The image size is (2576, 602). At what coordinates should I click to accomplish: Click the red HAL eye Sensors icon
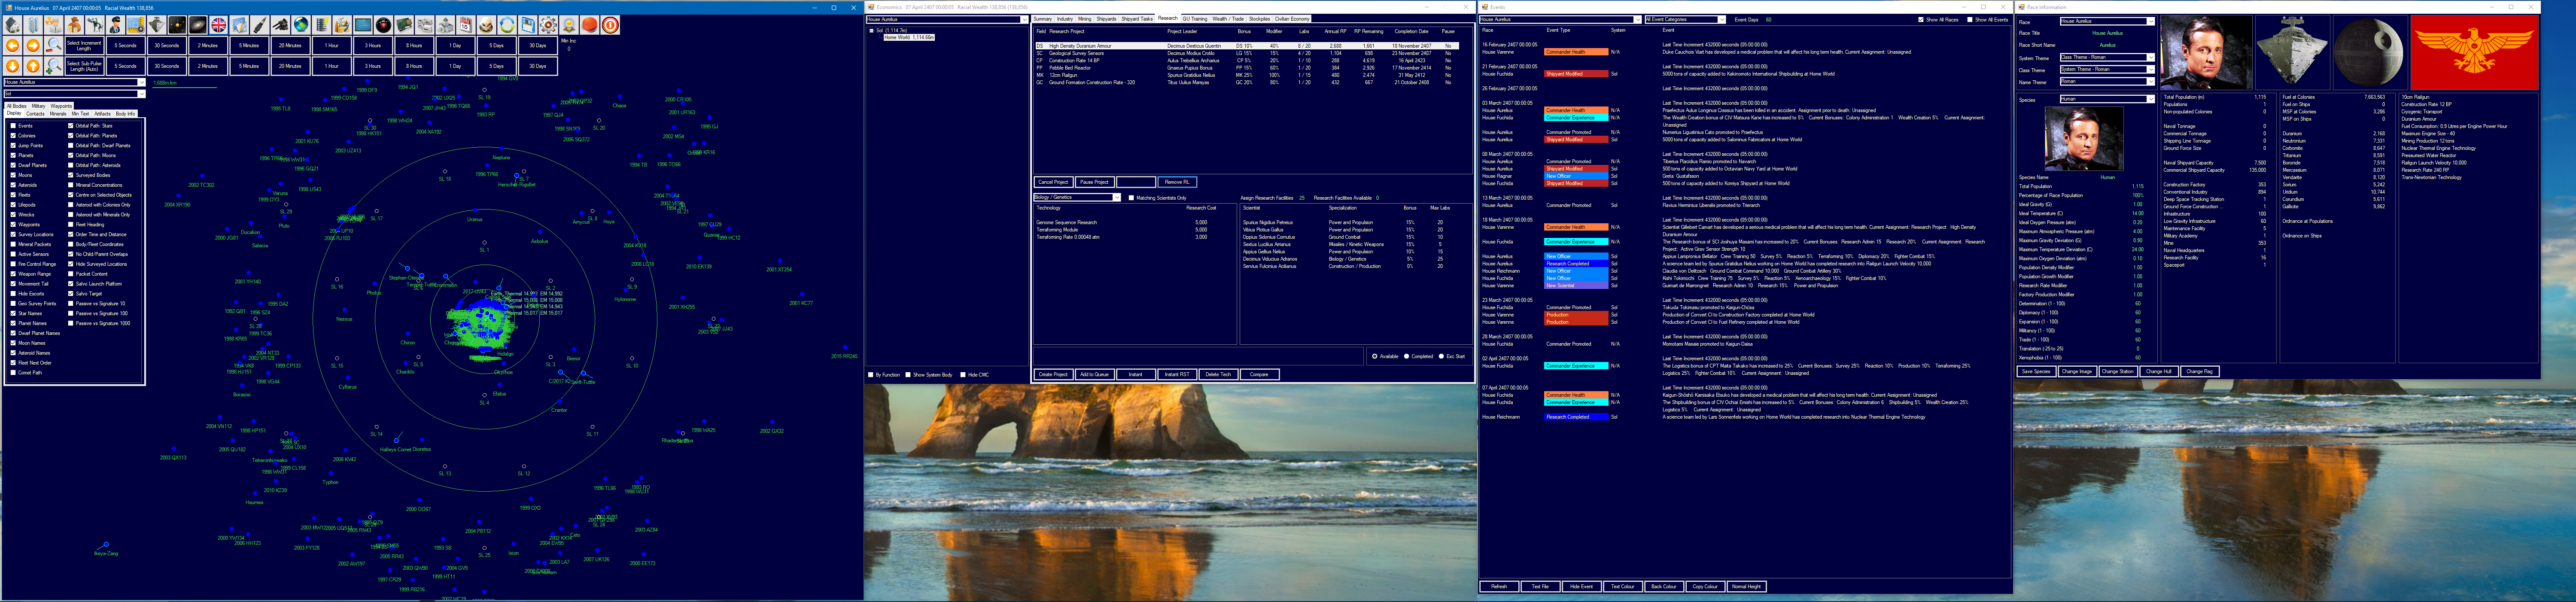pos(383,25)
